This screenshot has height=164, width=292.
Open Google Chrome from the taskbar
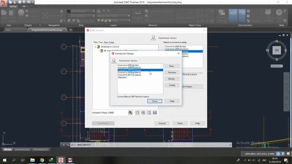tap(42, 160)
